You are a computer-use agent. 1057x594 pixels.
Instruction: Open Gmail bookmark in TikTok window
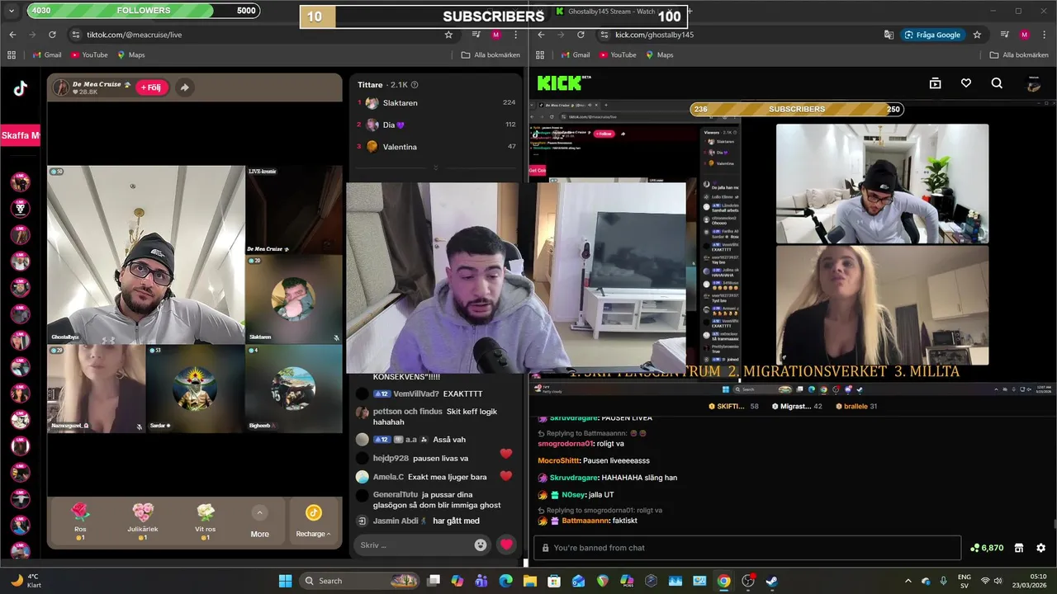click(46, 54)
